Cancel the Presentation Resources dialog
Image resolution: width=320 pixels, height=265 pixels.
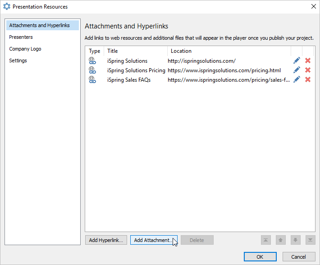299,257
